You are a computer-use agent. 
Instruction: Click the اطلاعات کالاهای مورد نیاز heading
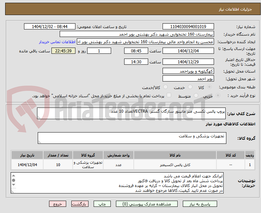(x=230, y=124)
